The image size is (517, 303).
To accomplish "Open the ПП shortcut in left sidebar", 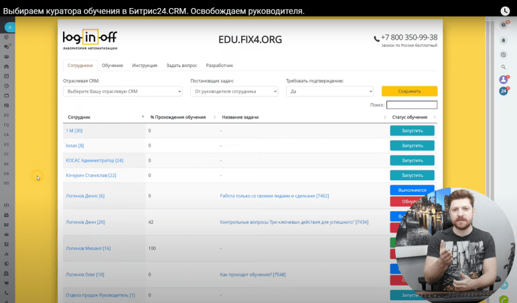I will (x=6, y=183).
